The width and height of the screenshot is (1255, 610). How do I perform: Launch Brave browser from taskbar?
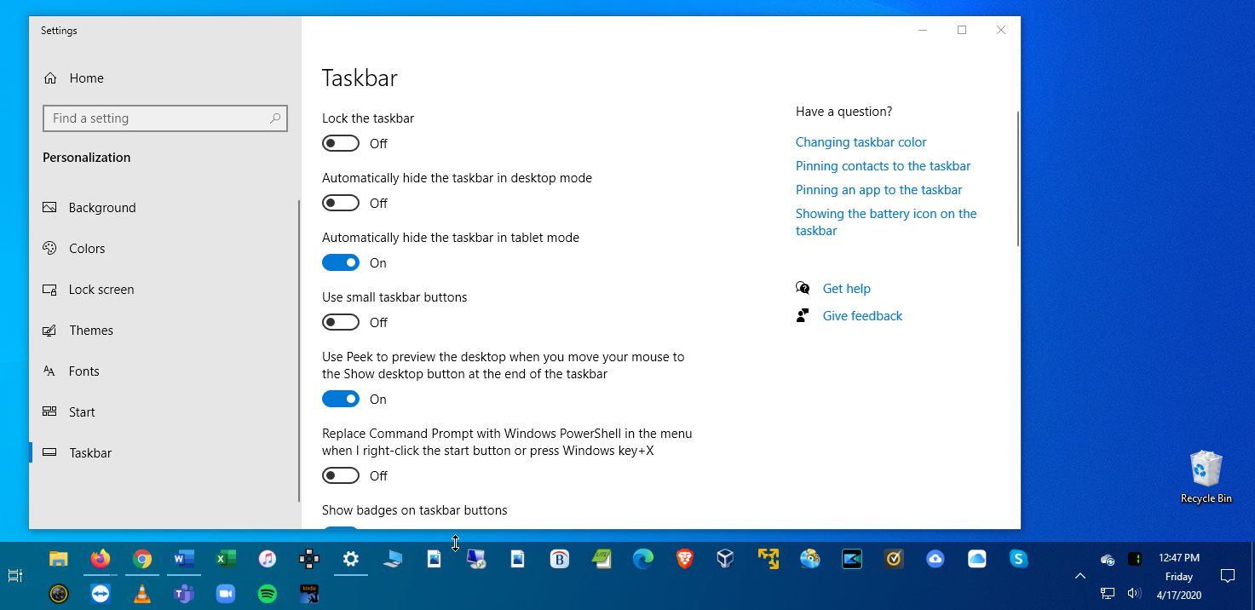pyautogui.click(x=685, y=559)
